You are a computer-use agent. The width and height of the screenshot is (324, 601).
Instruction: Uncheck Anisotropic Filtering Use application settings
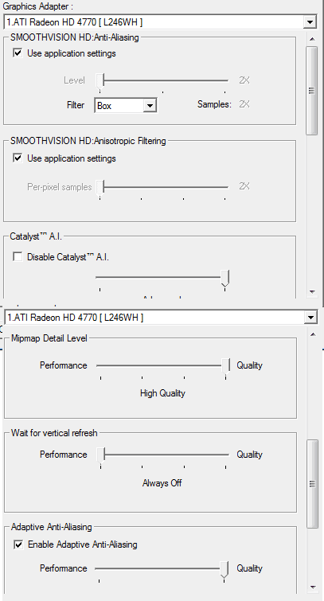click(18, 158)
